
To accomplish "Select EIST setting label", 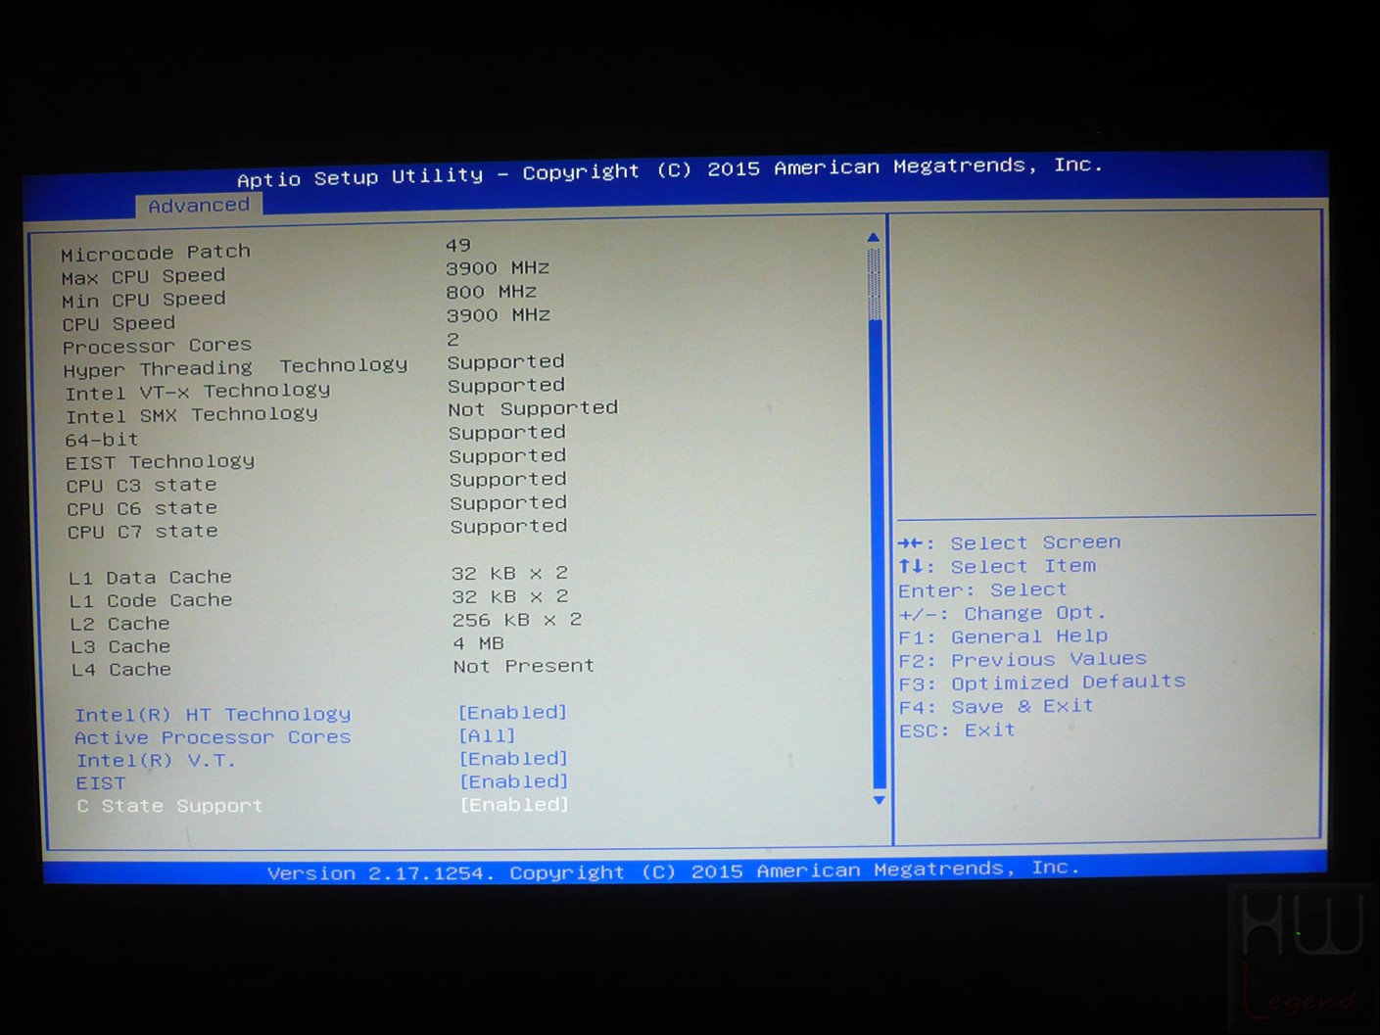I will click(101, 783).
